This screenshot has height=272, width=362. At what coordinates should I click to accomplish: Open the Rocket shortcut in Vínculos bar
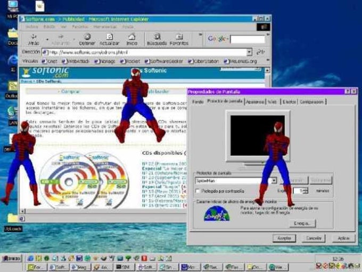pos(130,61)
